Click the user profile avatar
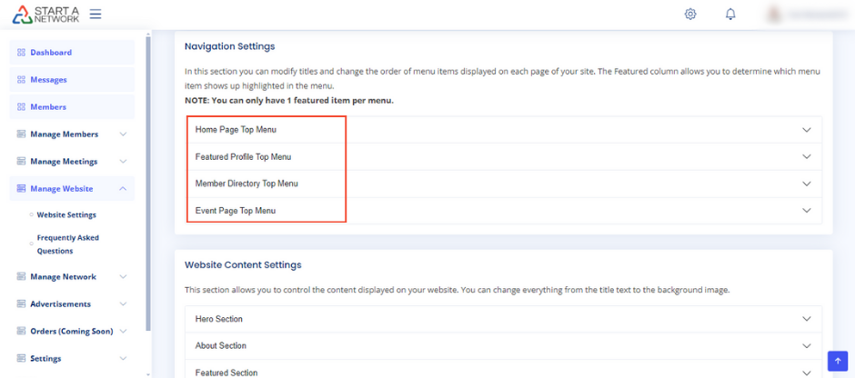Viewport: 855px width, 378px height. pyautogui.click(x=776, y=14)
